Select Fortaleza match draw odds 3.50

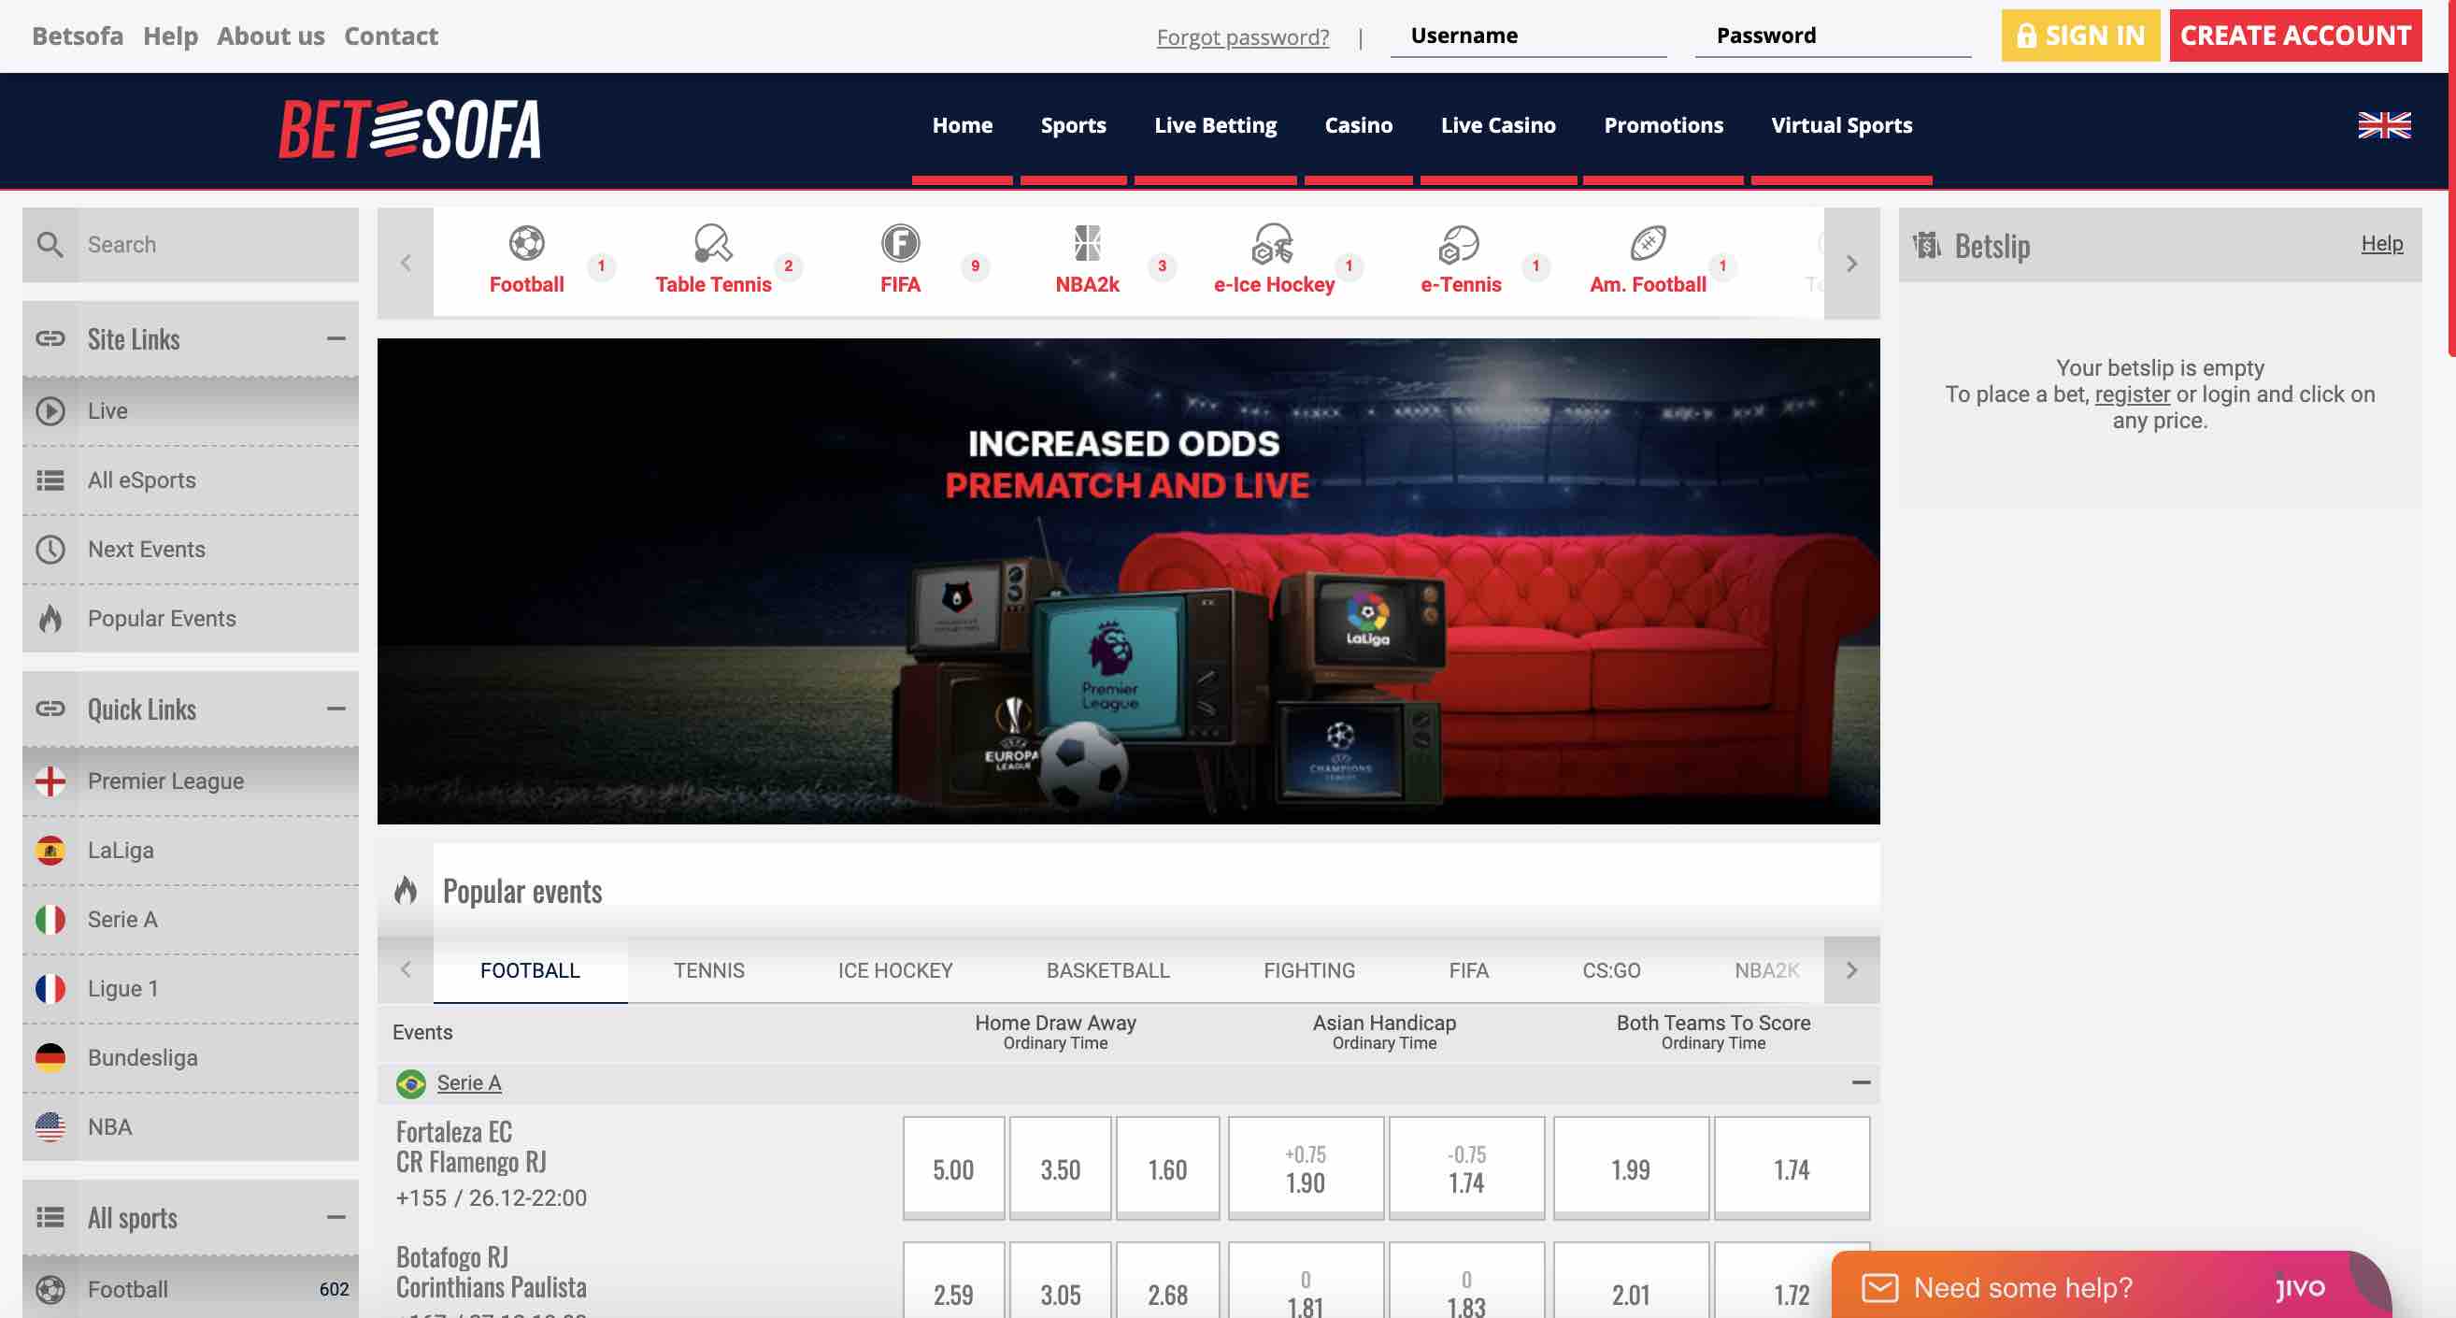(x=1060, y=1168)
